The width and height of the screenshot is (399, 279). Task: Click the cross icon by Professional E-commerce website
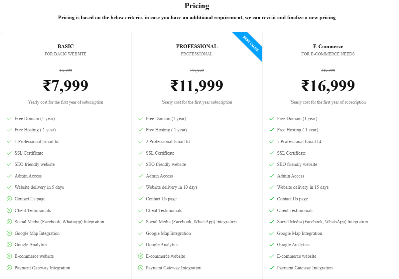[141, 256]
